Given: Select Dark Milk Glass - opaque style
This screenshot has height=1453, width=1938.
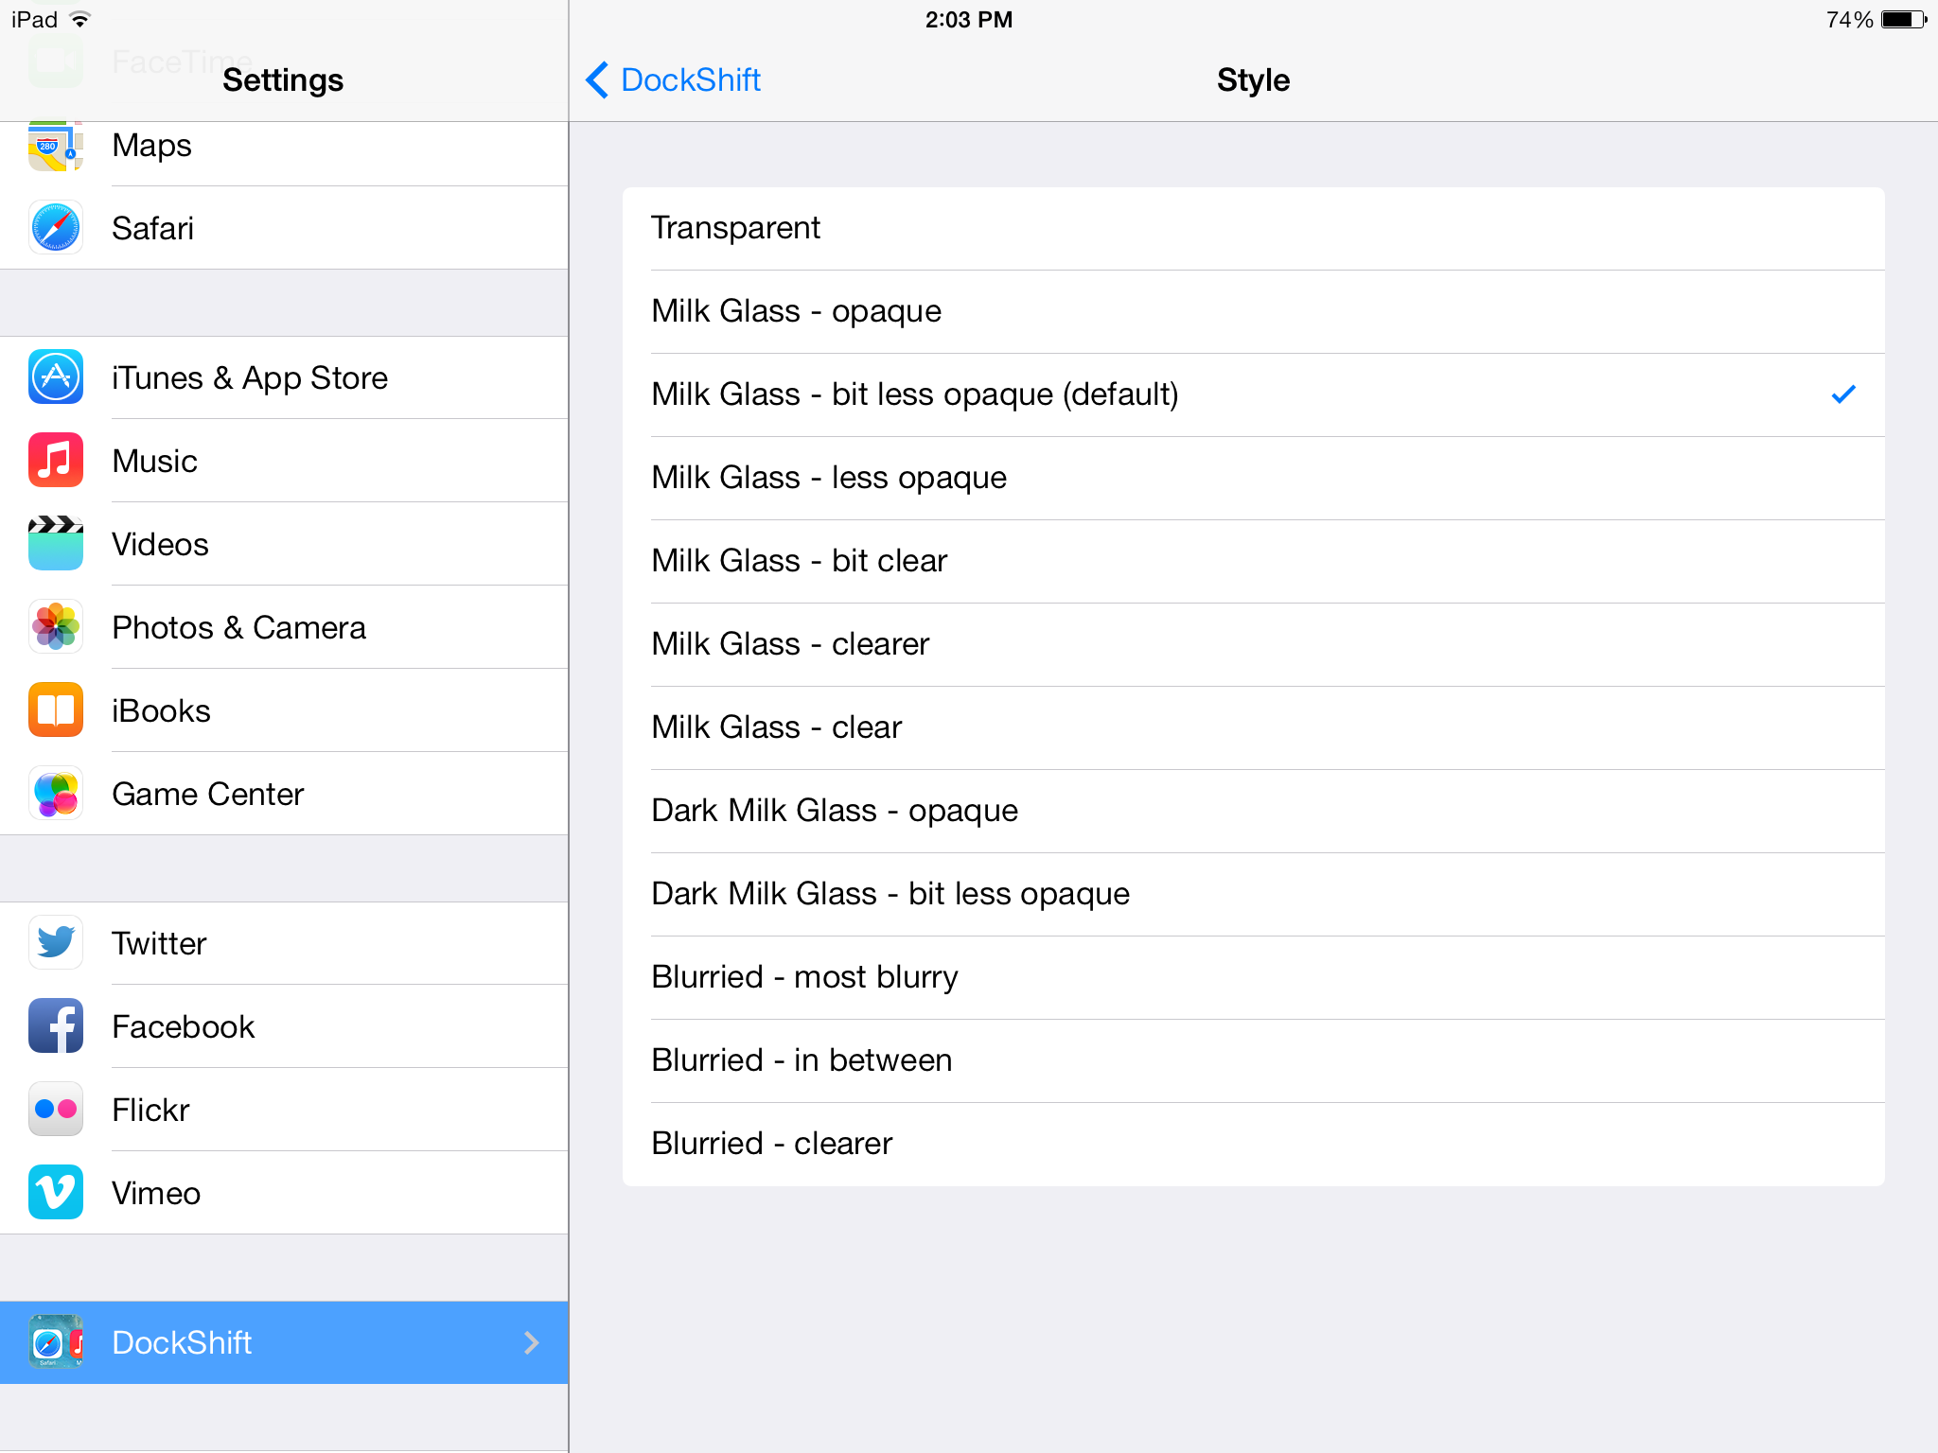Looking at the screenshot, I should [x=1253, y=809].
